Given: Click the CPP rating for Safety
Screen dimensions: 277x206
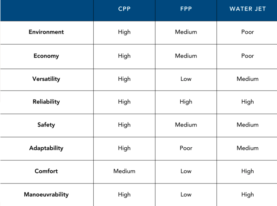Looking at the screenshot, I should tap(124, 125).
